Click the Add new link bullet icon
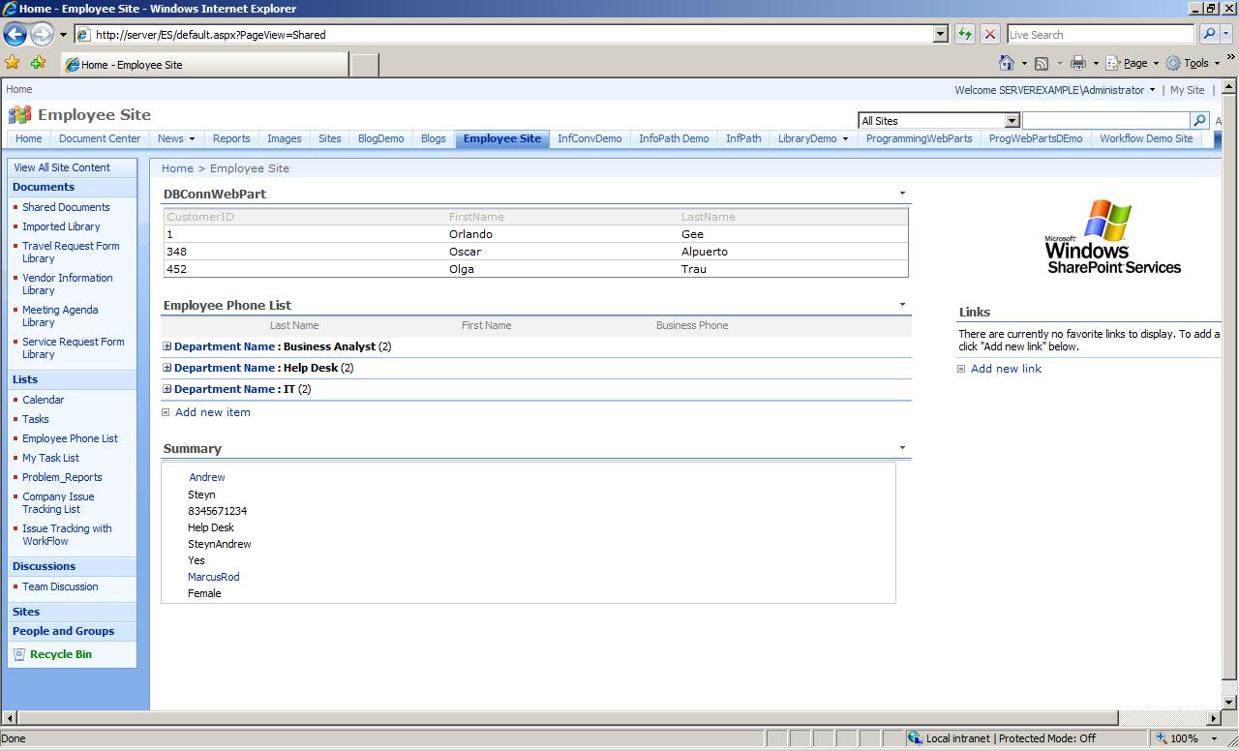The width and height of the screenshot is (1239, 751). [x=961, y=369]
